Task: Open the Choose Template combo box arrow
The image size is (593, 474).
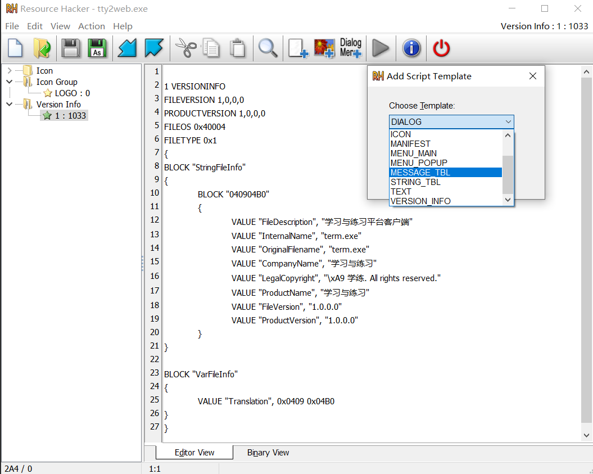Action: pyautogui.click(x=508, y=122)
